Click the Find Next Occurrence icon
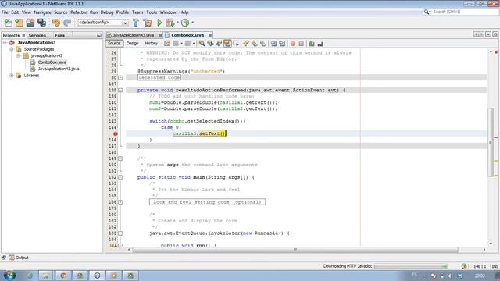 (x=219, y=44)
